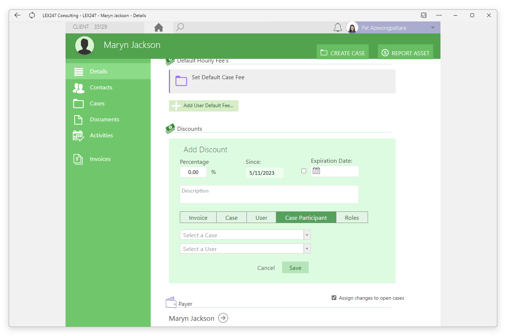Click the arrow icon beside payer Maryn Jackson
This screenshot has width=506, height=336.
coord(223,318)
